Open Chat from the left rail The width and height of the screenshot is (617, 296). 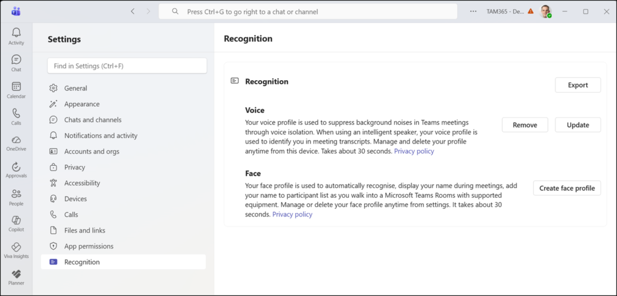(x=16, y=63)
